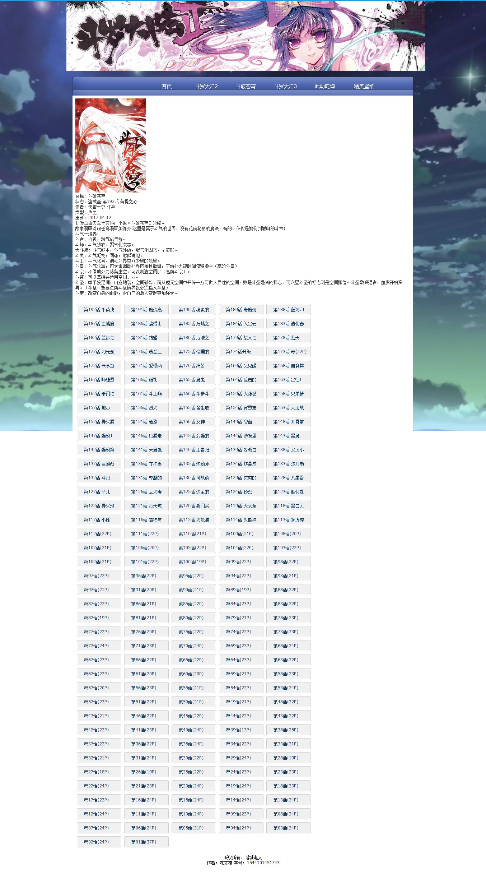Open chapter 第177话 刀光剑
This screenshot has height=879, width=486.
99,352
